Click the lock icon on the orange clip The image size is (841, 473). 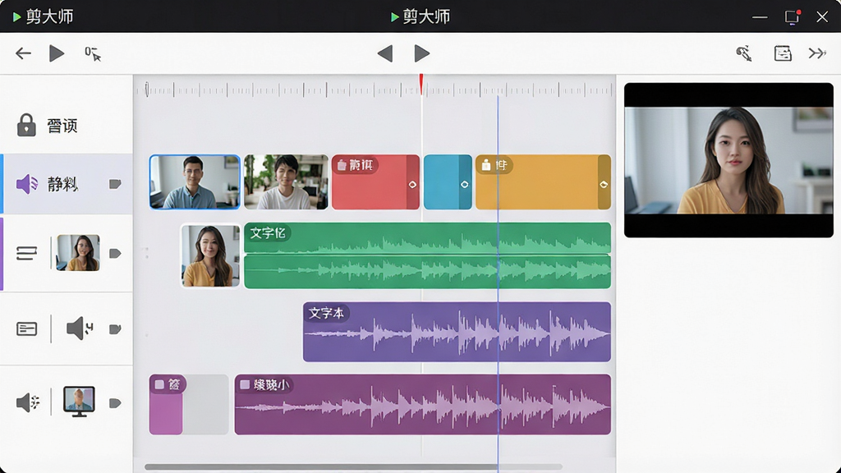point(486,165)
